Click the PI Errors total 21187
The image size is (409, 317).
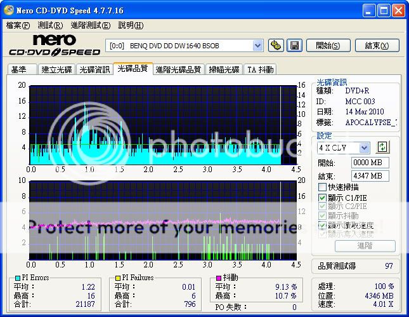(85, 304)
